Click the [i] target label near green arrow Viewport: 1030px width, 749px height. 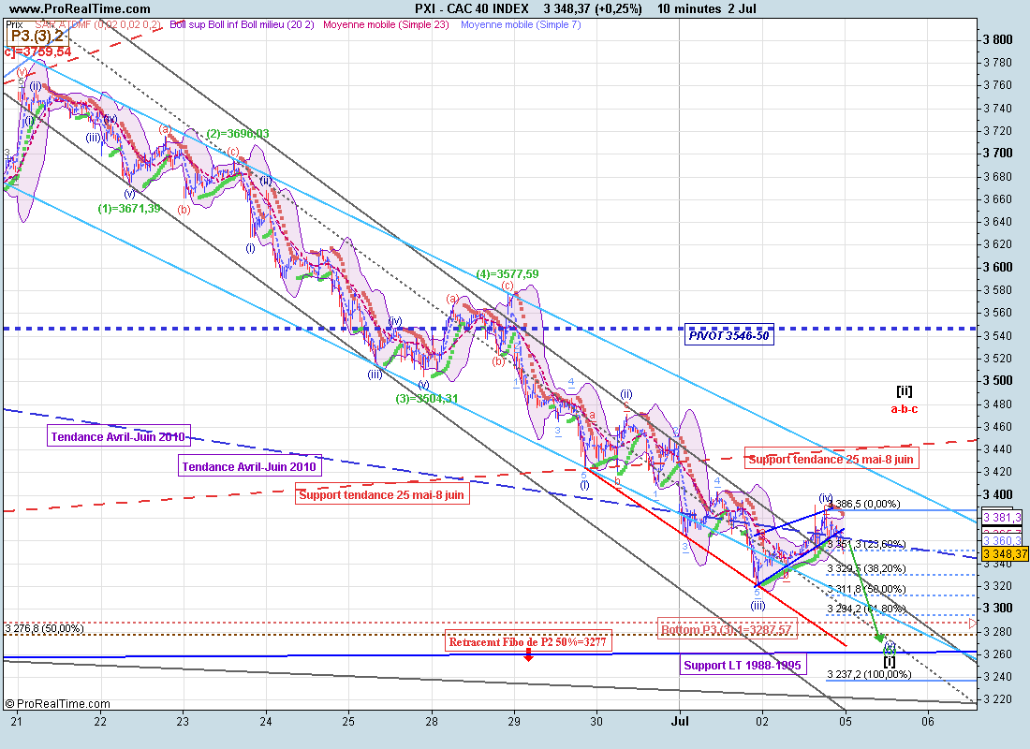(890, 662)
